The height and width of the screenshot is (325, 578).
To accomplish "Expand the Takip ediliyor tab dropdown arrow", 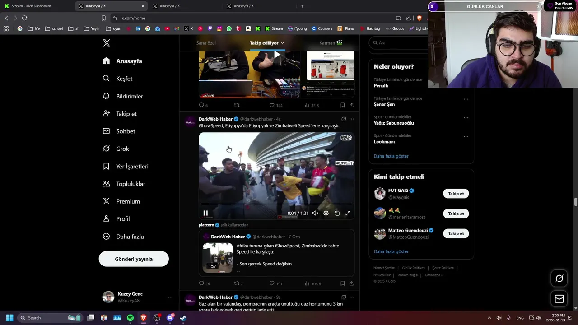I will click(282, 43).
